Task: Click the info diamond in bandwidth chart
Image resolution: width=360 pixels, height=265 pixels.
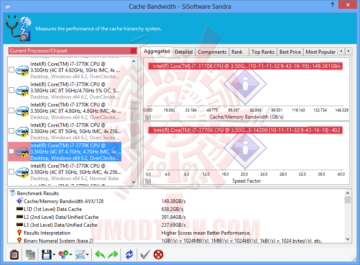Action: (245, 84)
